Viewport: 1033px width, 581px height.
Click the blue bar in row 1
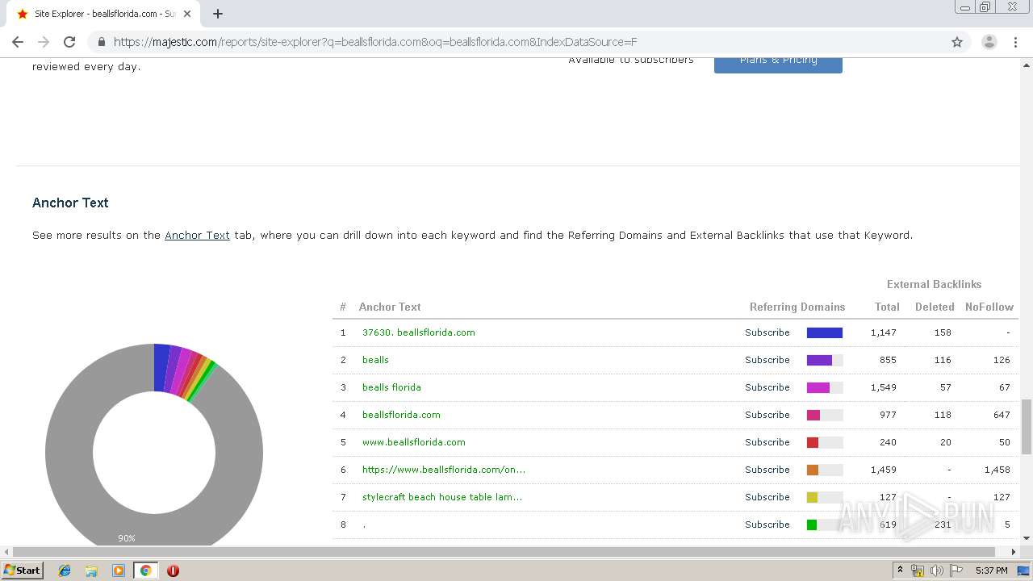click(825, 332)
